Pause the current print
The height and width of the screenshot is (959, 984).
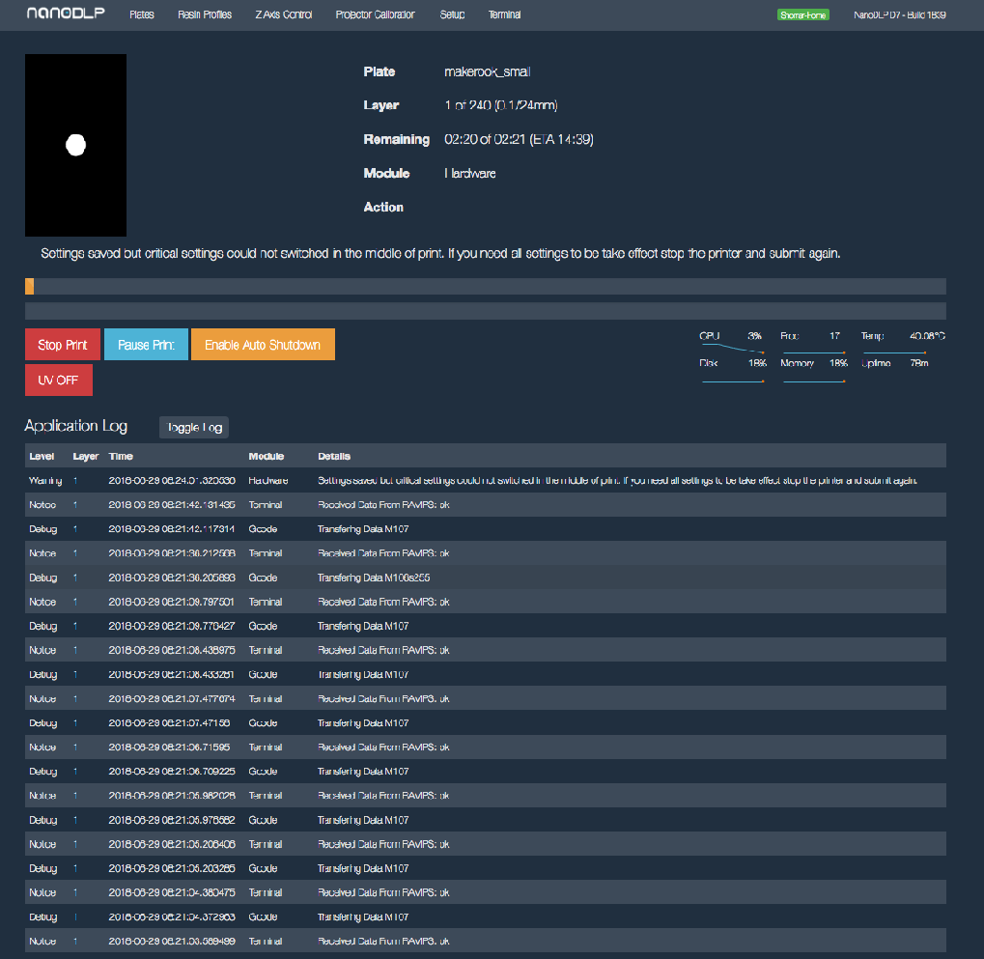tap(146, 345)
